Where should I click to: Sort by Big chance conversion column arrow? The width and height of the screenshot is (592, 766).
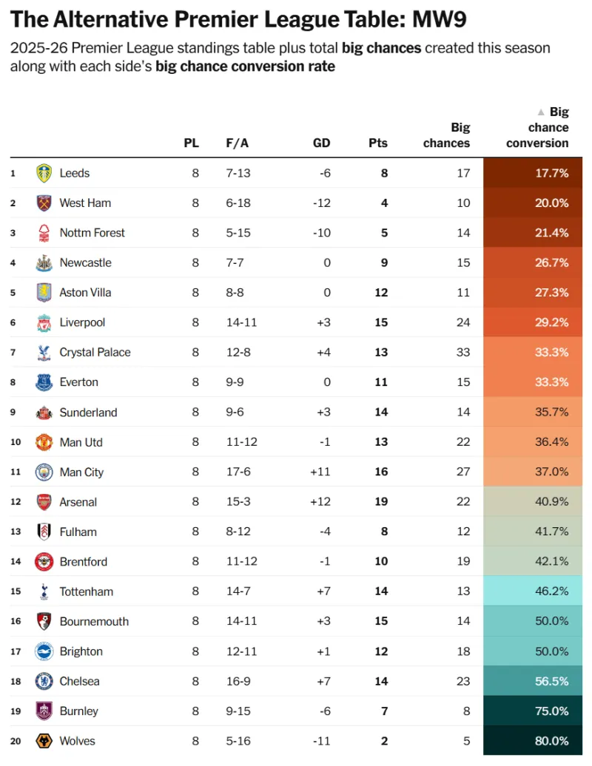click(541, 112)
